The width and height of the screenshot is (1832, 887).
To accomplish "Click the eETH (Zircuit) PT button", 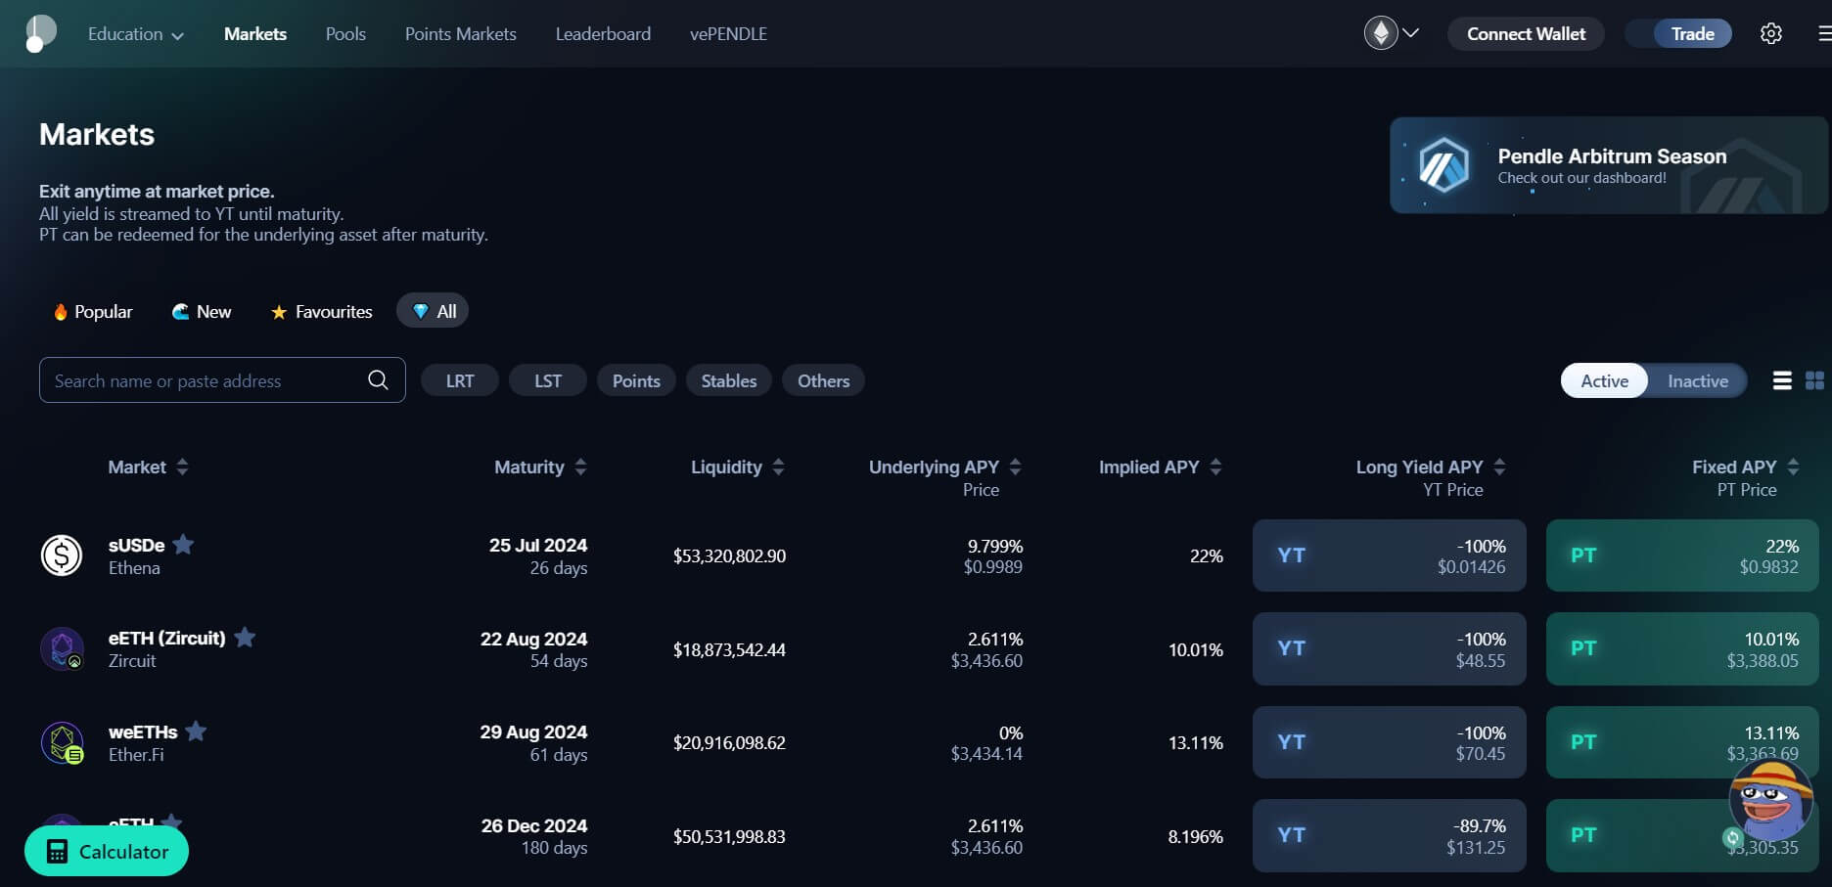I will [1682, 648].
